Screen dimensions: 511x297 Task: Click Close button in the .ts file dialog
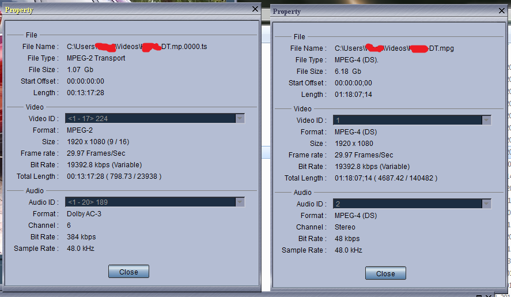click(x=128, y=272)
